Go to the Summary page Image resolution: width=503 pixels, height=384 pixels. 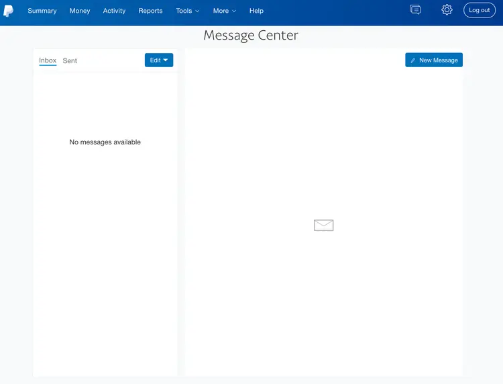[x=42, y=11]
